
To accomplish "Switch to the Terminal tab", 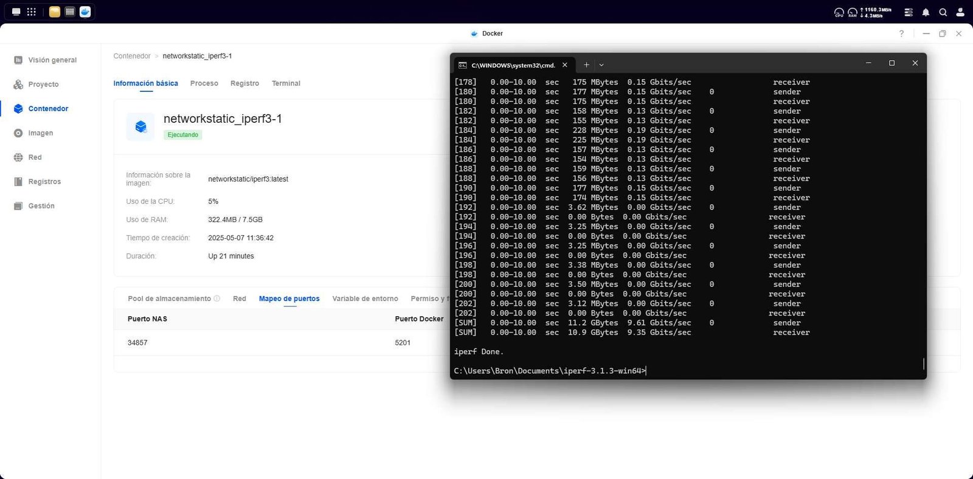I will [286, 83].
